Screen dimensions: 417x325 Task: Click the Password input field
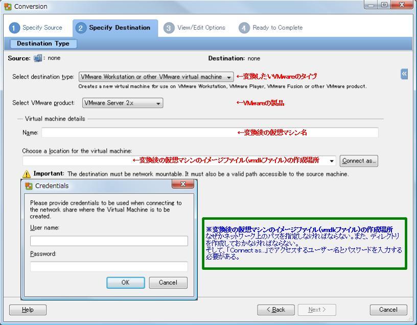tap(109, 266)
